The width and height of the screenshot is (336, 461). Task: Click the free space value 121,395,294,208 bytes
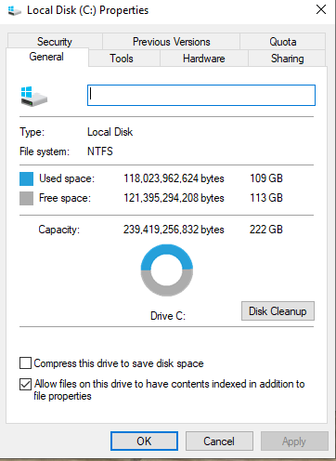[x=174, y=198]
